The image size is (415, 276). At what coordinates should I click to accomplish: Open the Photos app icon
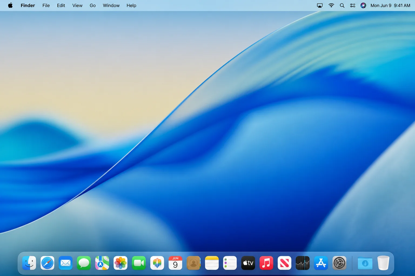coord(121,263)
